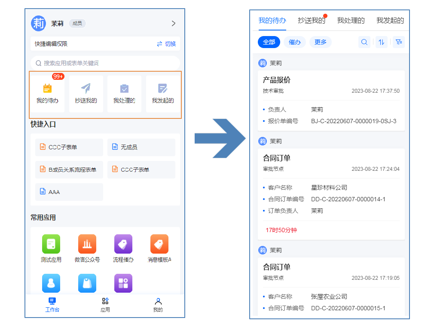Expand profile via the right chevron arrow
This screenshot has height=333, width=431.
[174, 24]
